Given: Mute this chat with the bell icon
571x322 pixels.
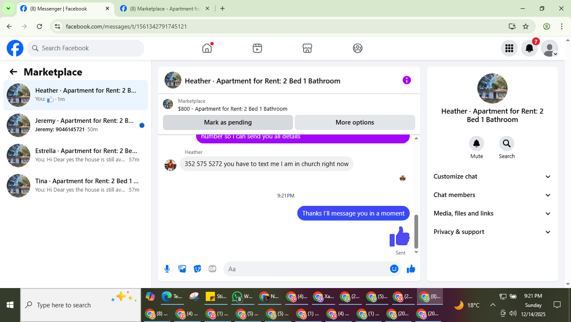Looking at the screenshot, I should click(x=477, y=143).
